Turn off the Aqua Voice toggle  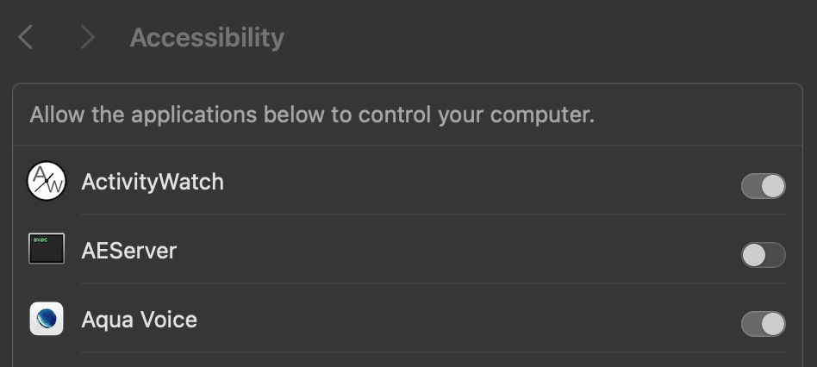(763, 324)
